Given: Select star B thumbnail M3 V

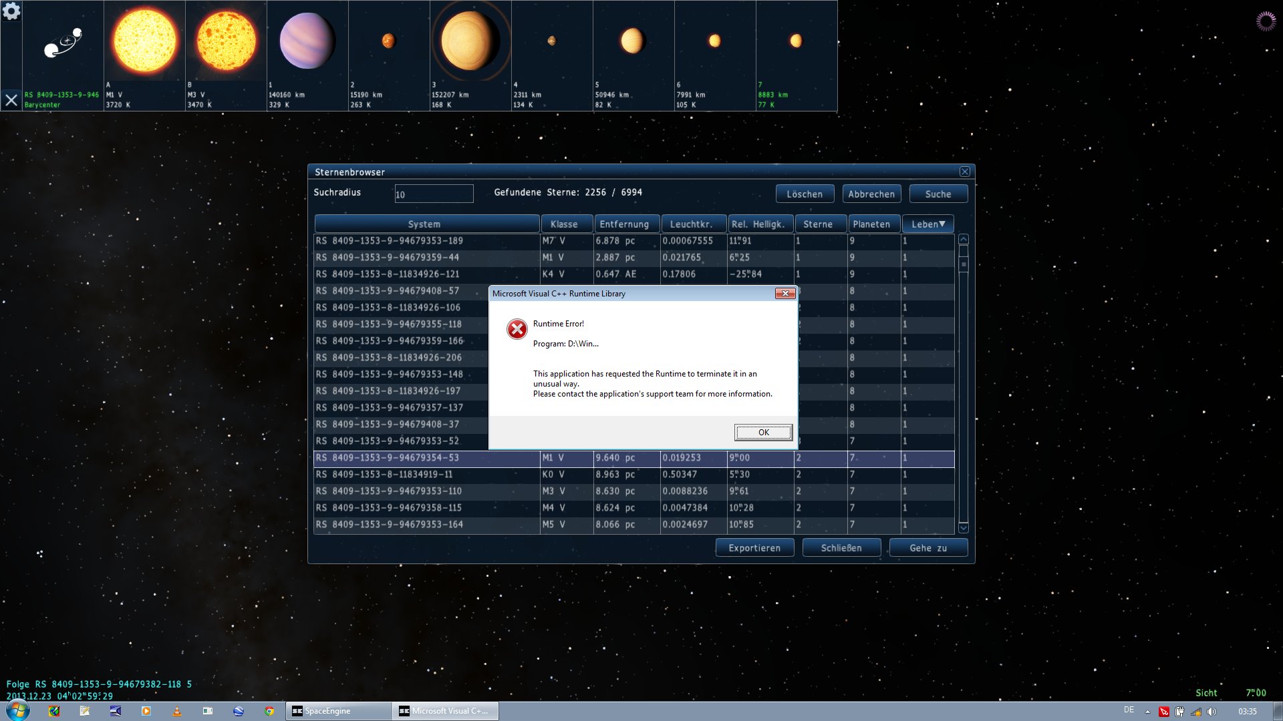Looking at the screenshot, I should tap(226, 41).
